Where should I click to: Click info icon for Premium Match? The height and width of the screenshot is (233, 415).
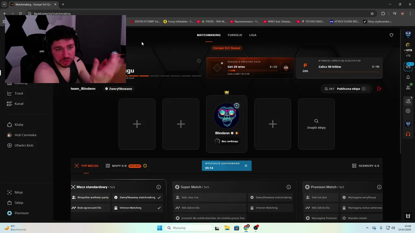click(x=379, y=187)
